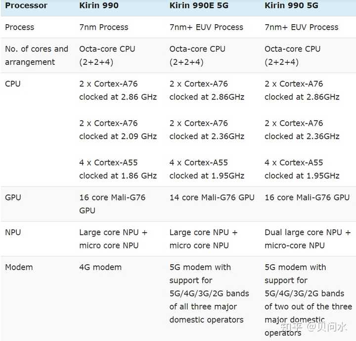Screen dimensions: 356x341
Task: Select the clocked at 1.86 GHz text
Action: [118, 176]
